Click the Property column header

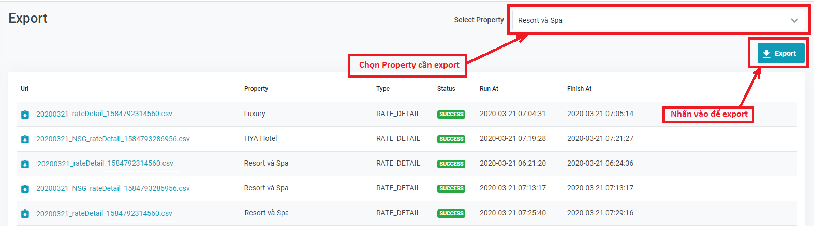tap(256, 89)
